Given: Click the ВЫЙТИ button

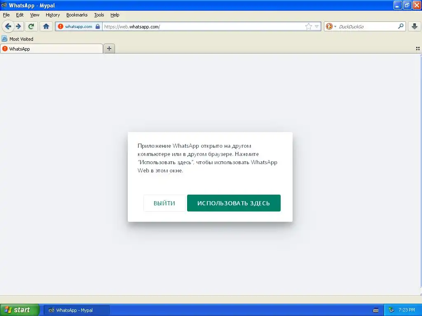Looking at the screenshot, I should point(164,203).
